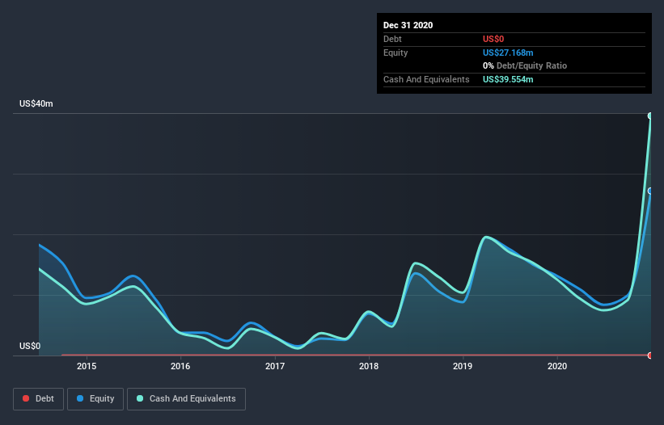Click the Equity data point marker at Dec 2020
Image resolution: width=664 pixels, height=425 pixels.
click(x=650, y=191)
